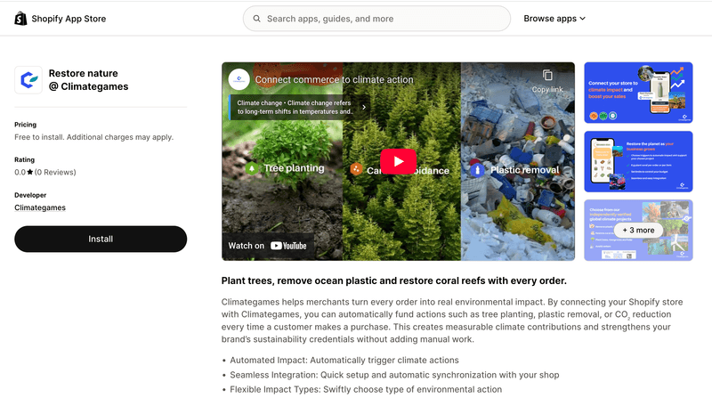Select the text Free to install. Additional charges may apply.
The height and width of the screenshot is (406, 712).
click(94, 137)
